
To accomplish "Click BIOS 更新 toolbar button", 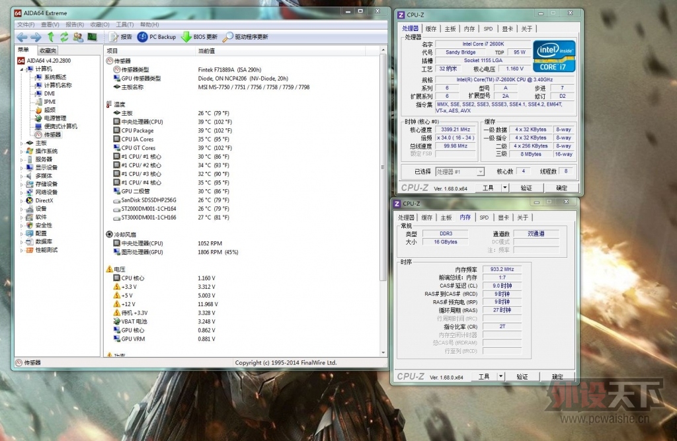I will (x=200, y=37).
